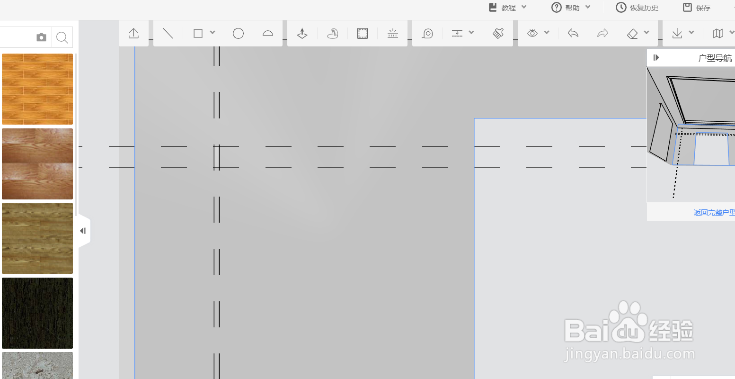Pick the reddish-brown wood floor material
The width and height of the screenshot is (735, 379).
tap(37, 164)
